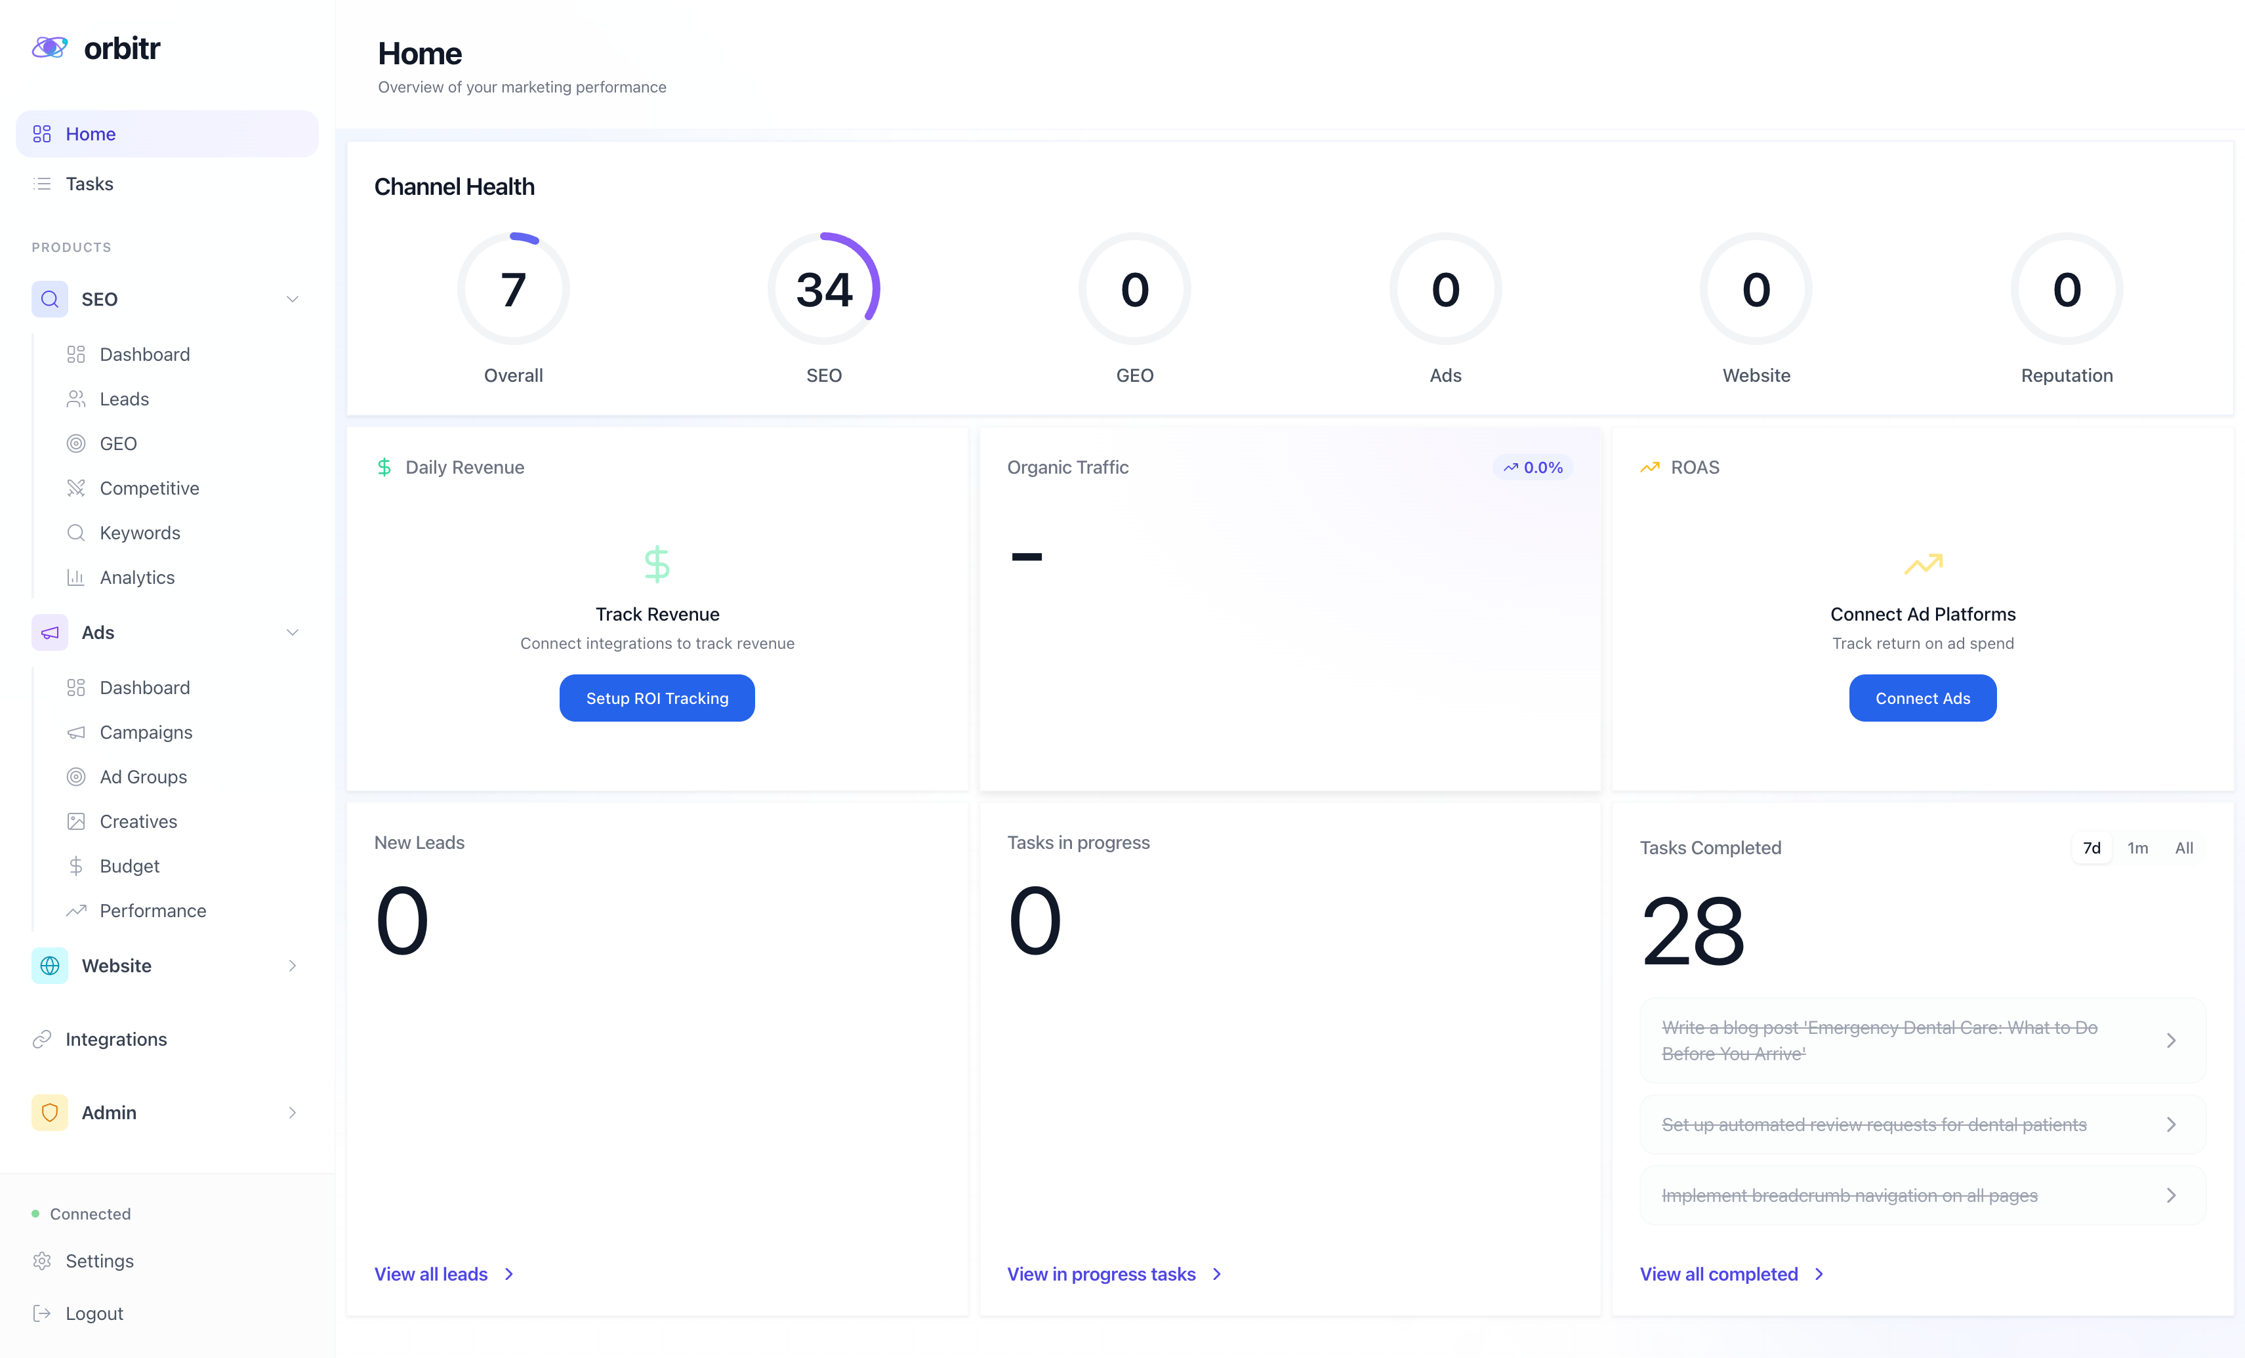
Task: Click the Logout arrow icon
Action: [42, 1313]
